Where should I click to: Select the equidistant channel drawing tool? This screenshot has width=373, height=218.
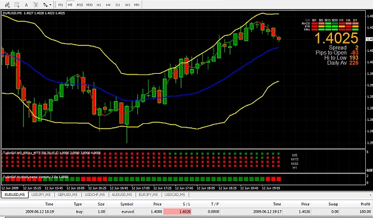pos(7,5)
